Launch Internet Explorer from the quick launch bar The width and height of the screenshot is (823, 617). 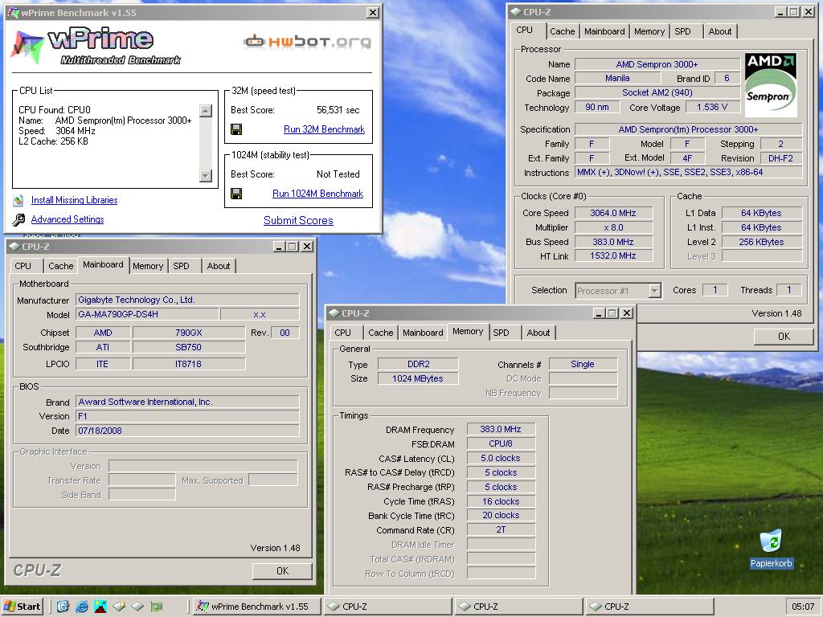[x=81, y=607]
